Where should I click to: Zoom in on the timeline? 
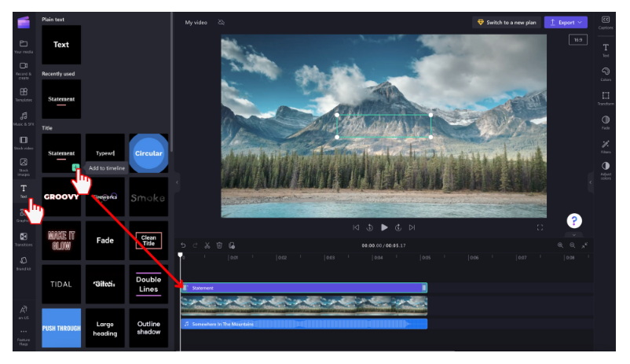coord(560,245)
